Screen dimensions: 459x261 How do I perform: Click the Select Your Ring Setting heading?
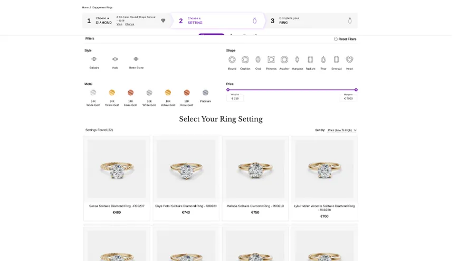pyautogui.click(x=221, y=119)
